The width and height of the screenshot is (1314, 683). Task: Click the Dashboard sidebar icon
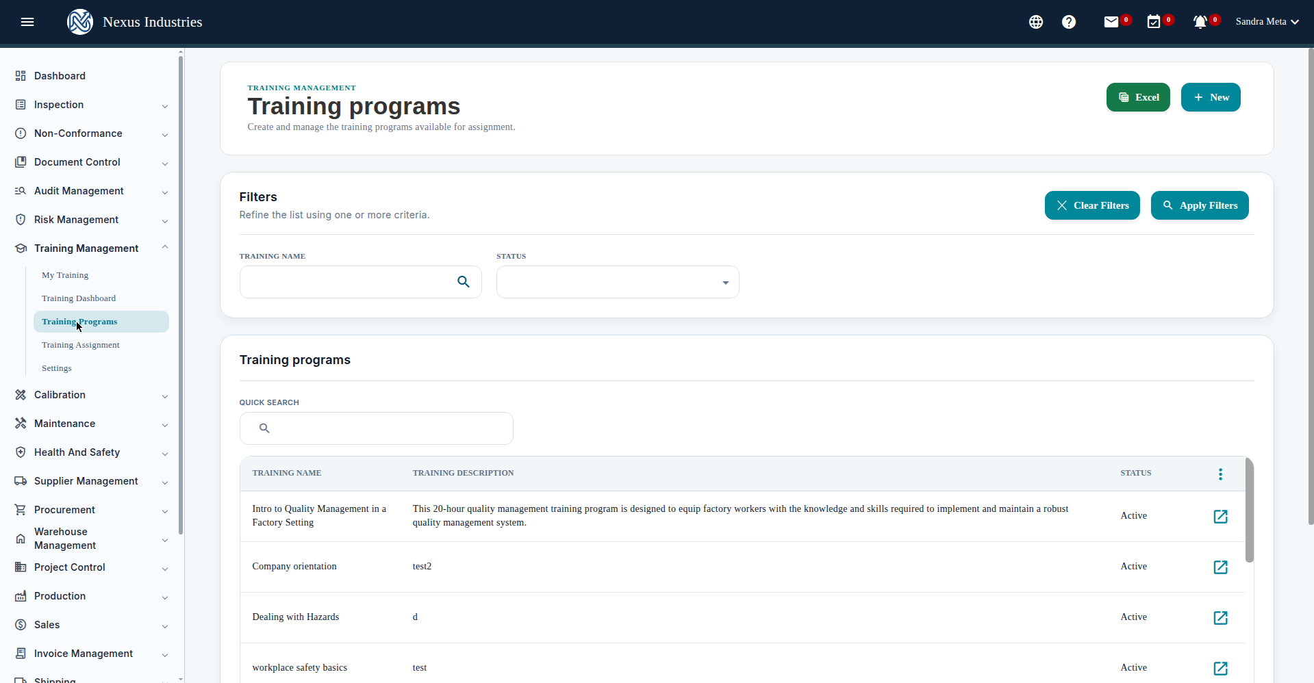[x=21, y=76]
